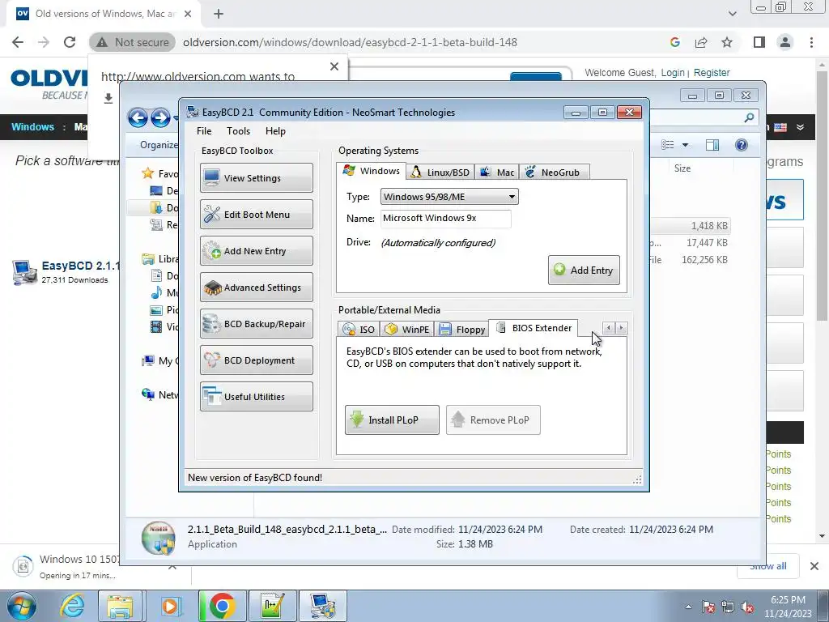This screenshot has height=622, width=829.
Task: Select the Floppy tab
Action: click(x=461, y=330)
